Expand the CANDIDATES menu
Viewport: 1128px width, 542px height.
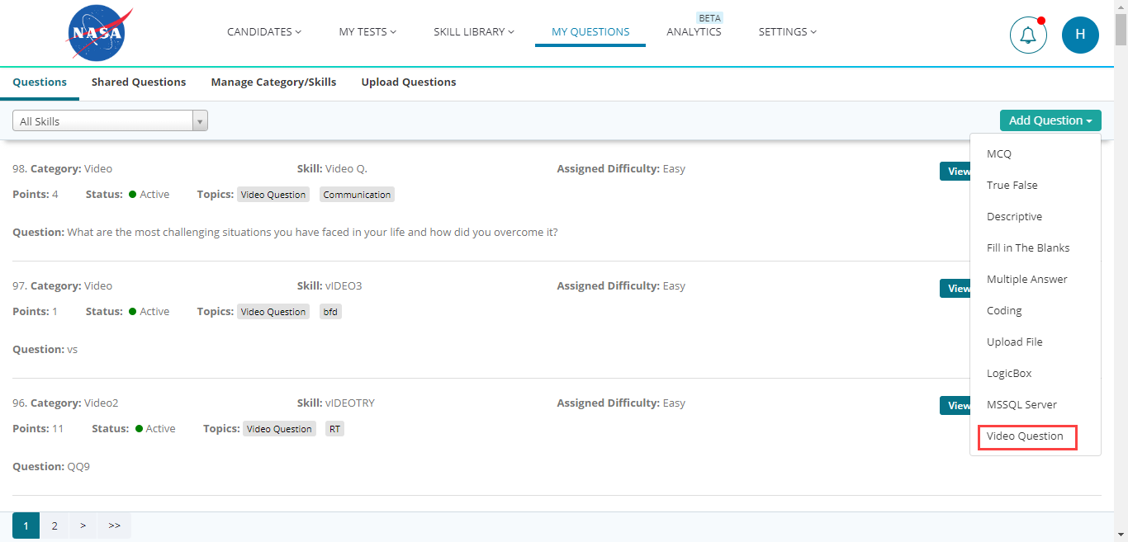click(264, 31)
